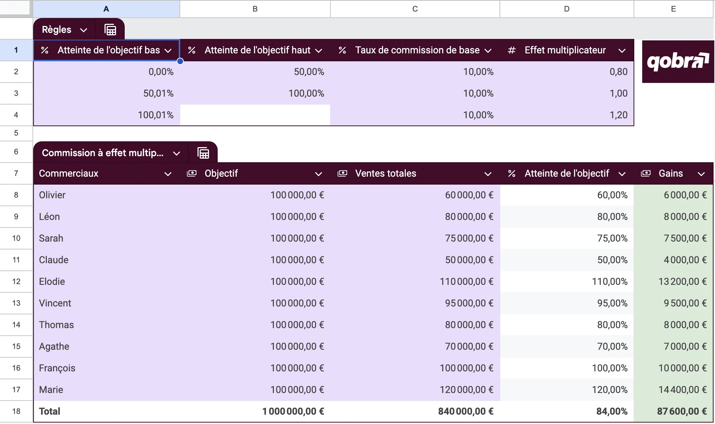Select row 5 header

16,133
